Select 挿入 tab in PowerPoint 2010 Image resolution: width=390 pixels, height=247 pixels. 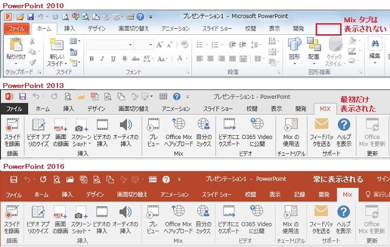[x=69, y=29]
